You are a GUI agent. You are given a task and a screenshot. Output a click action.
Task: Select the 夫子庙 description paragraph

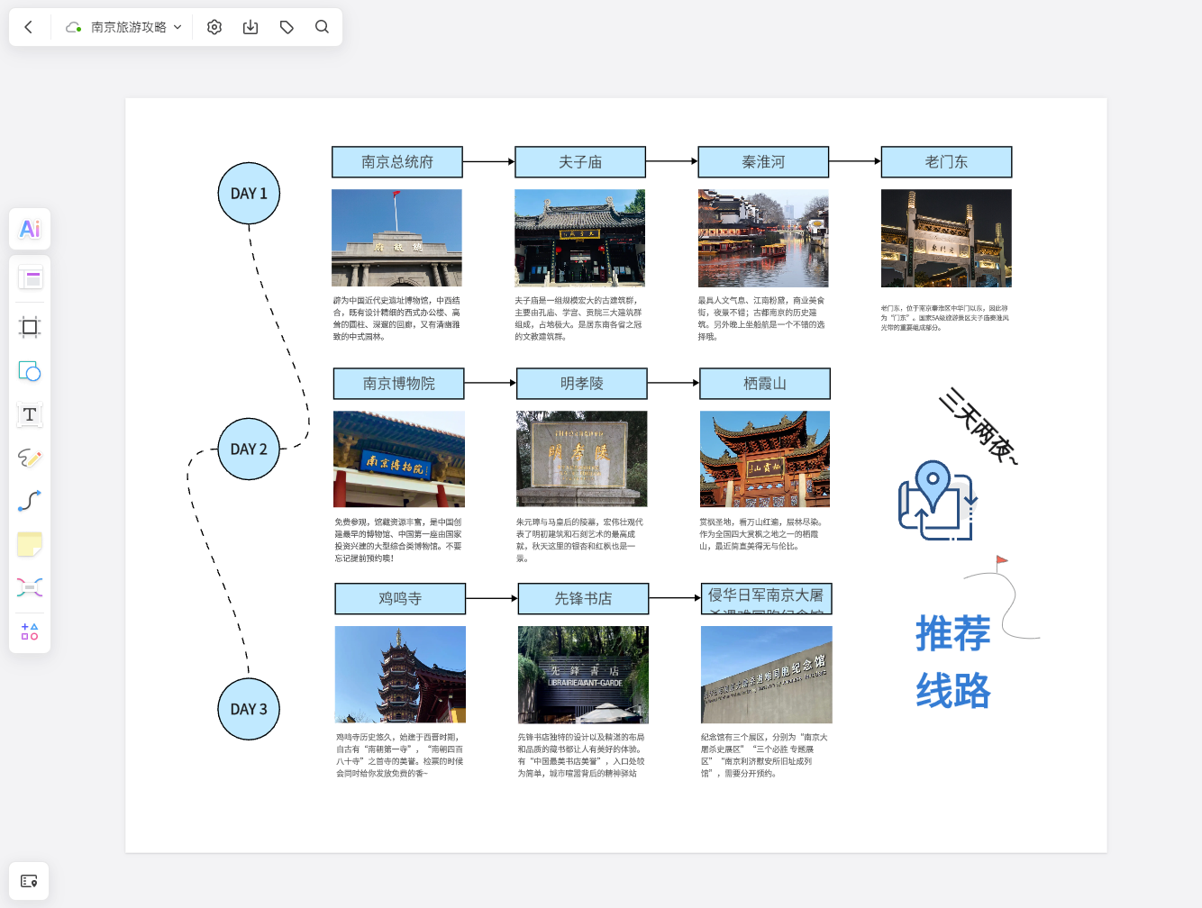[x=579, y=319]
